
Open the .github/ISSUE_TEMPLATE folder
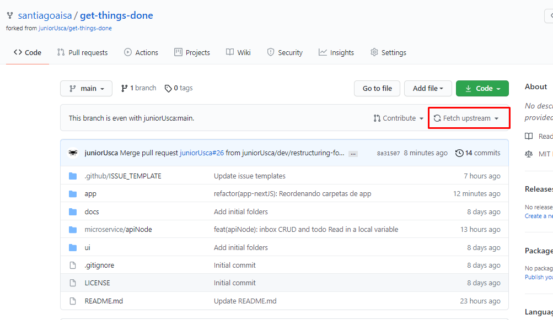(x=123, y=176)
